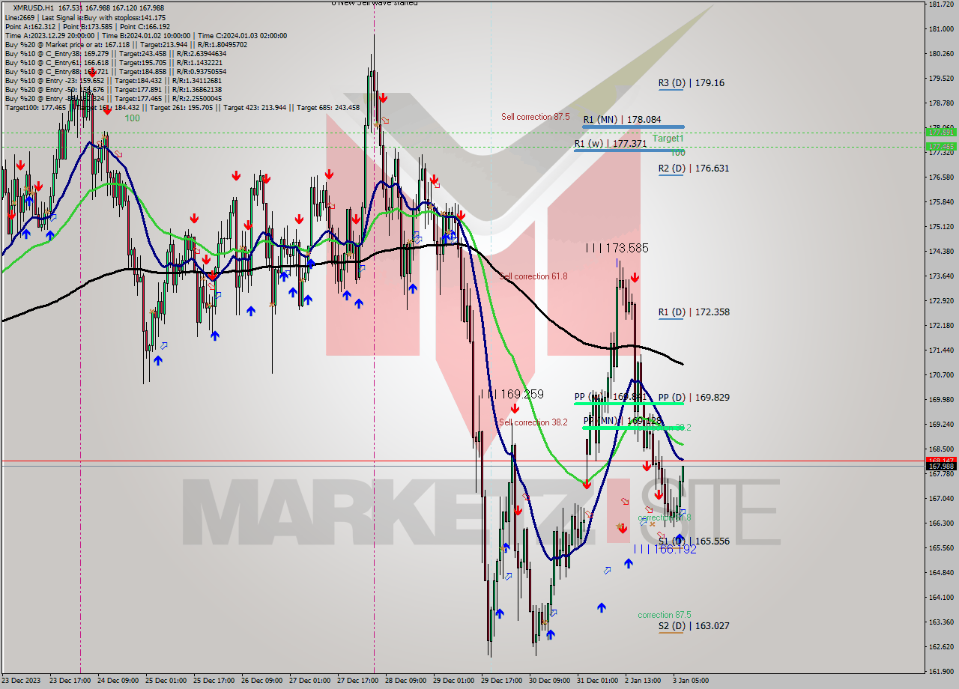Click the 'Sell correction 87.5' label
The width and height of the screenshot is (959, 689).
pyautogui.click(x=535, y=117)
